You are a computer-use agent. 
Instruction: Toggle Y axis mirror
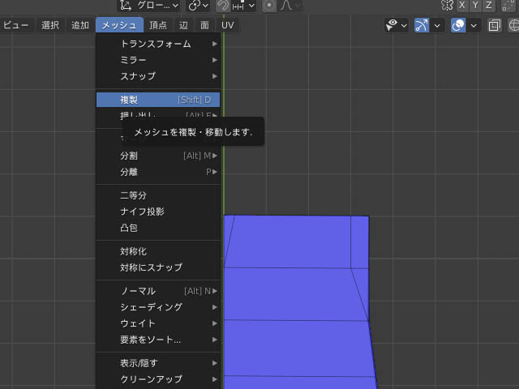pos(476,6)
